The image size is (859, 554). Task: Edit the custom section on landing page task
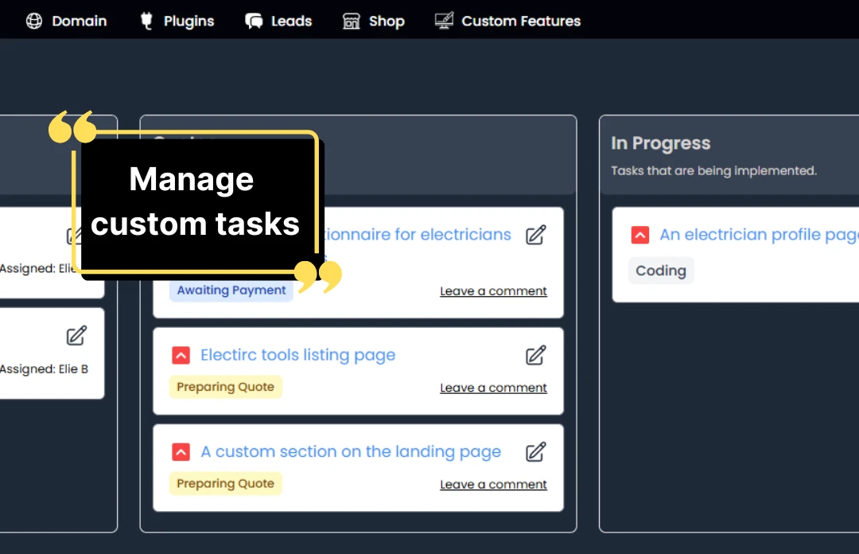(x=536, y=452)
